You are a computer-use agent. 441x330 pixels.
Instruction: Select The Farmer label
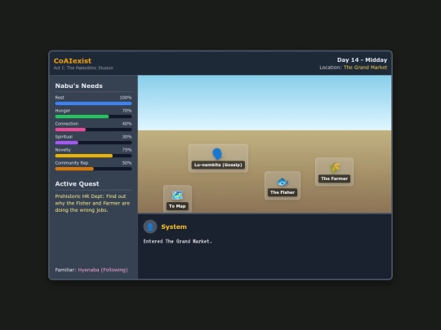(334, 178)
